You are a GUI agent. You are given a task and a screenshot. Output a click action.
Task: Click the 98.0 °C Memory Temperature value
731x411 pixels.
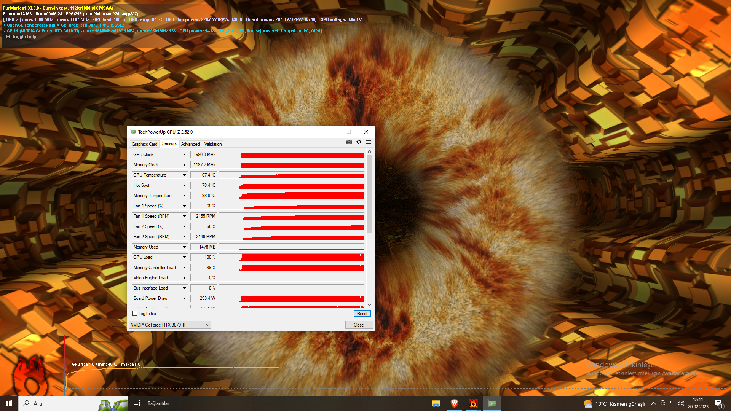pos(203,196)
